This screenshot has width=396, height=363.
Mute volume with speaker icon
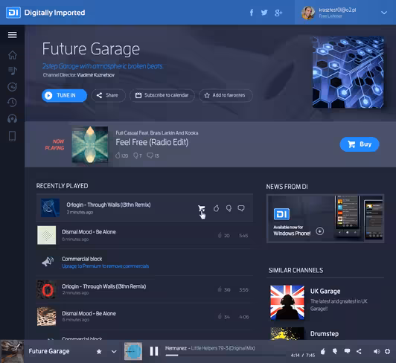pyautogui.click(x=377, y=351)
